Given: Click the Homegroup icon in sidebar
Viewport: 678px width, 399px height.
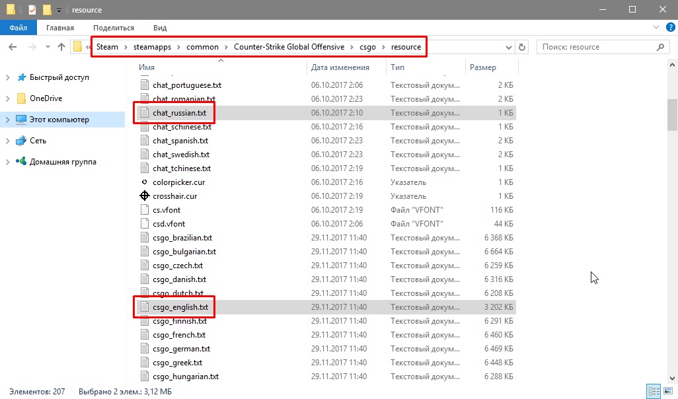Looking at the screenshot, I should [x=20, y=162].
